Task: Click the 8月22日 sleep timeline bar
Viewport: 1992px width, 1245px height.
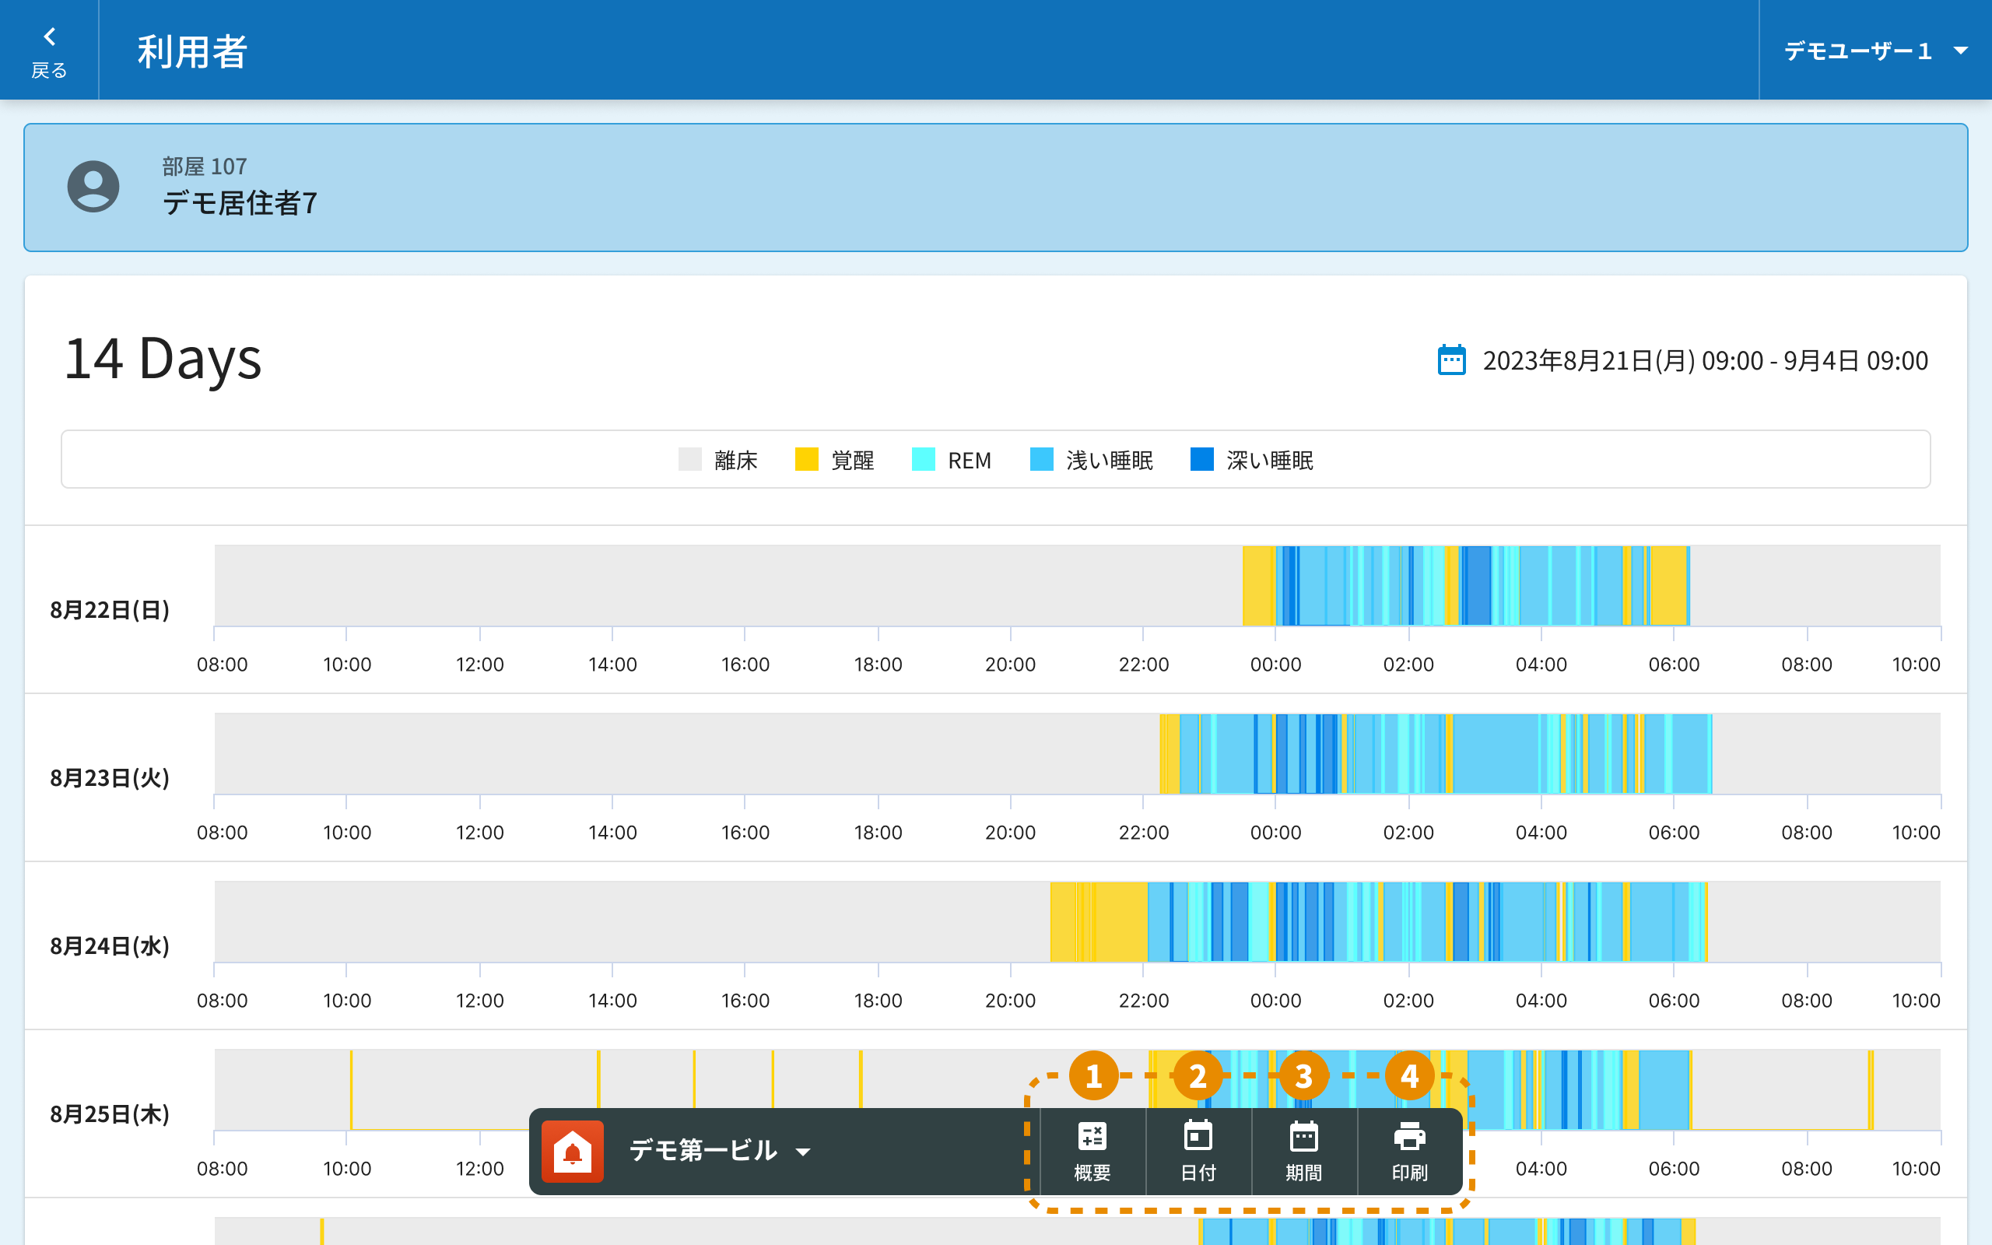Action: pyautogui.click(x=1465, y=585)
